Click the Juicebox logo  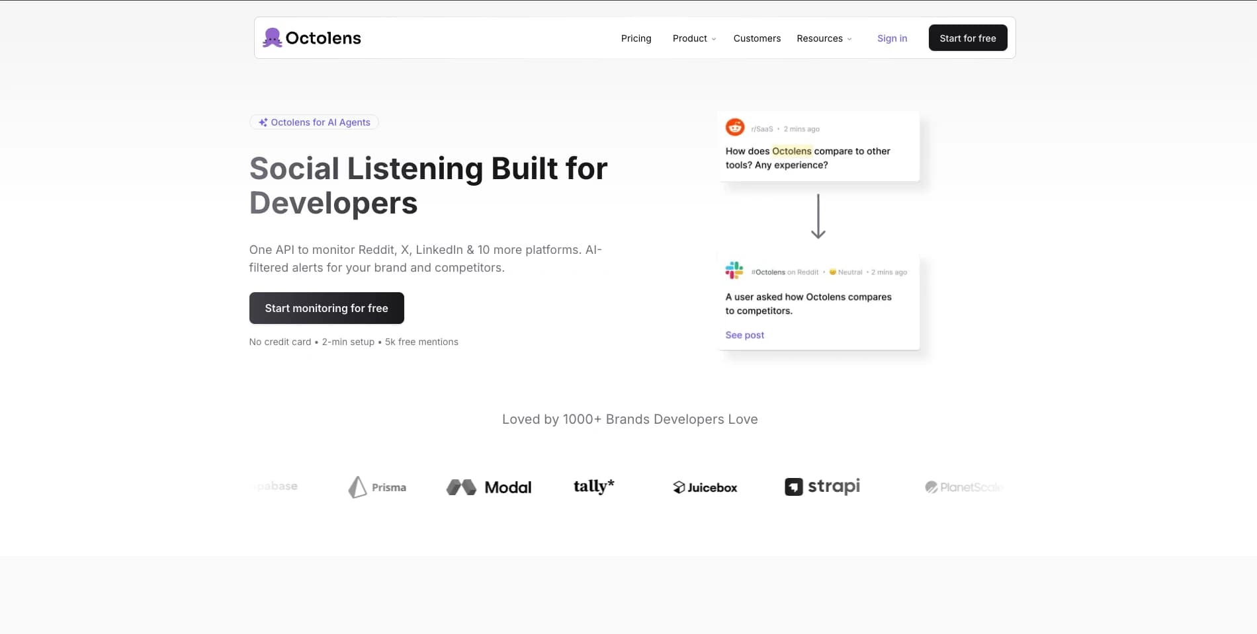click(705, 487)
